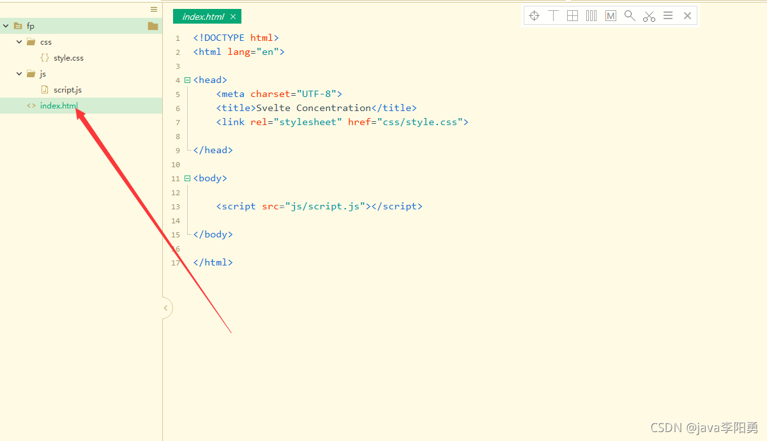
Task: Click the opening <body> tag
Action: pos(210,178)
